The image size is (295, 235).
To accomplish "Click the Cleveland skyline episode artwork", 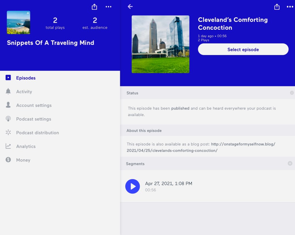I will [x=160, y=44].
